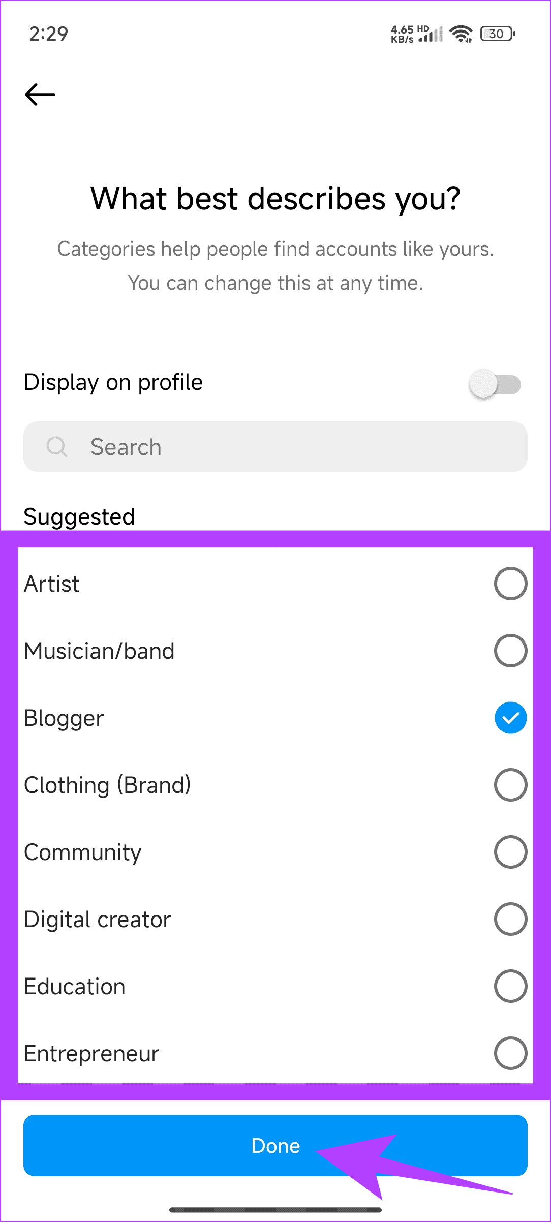This screenshot has height=1223, width=551.
Task: Tap the cellular signal bars icon
Action: (x=432, y=35)
